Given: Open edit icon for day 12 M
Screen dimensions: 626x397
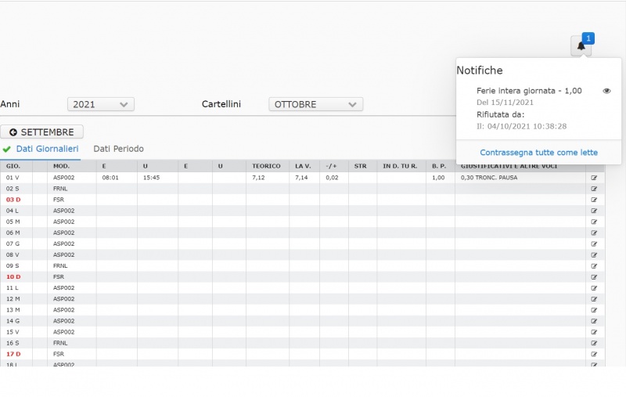Looking at the screenshot, I should pyautogui.click(x=594, y=298).
